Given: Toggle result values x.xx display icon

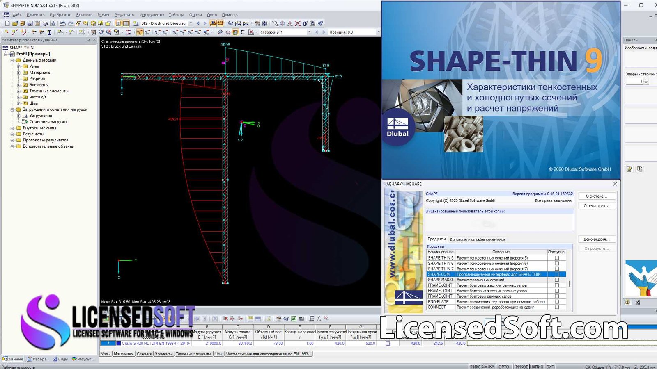Looking at the screenshot, I should (221, 23).
